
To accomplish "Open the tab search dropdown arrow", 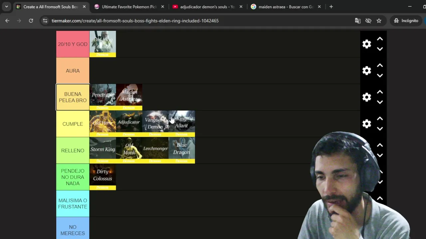I will [x=6, y=7].
